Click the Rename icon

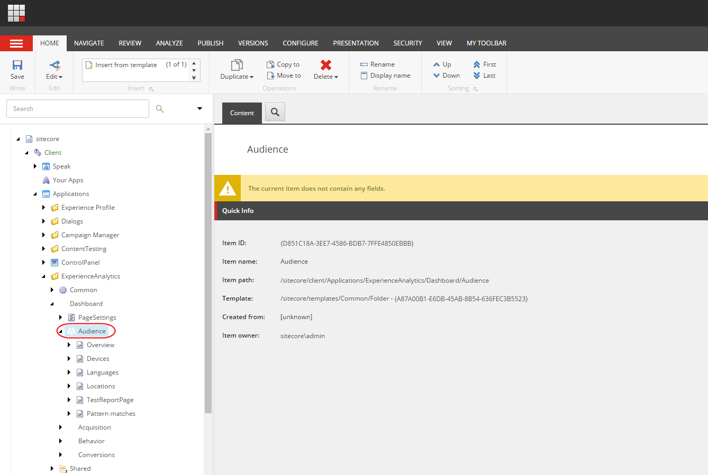pos(364,64)
